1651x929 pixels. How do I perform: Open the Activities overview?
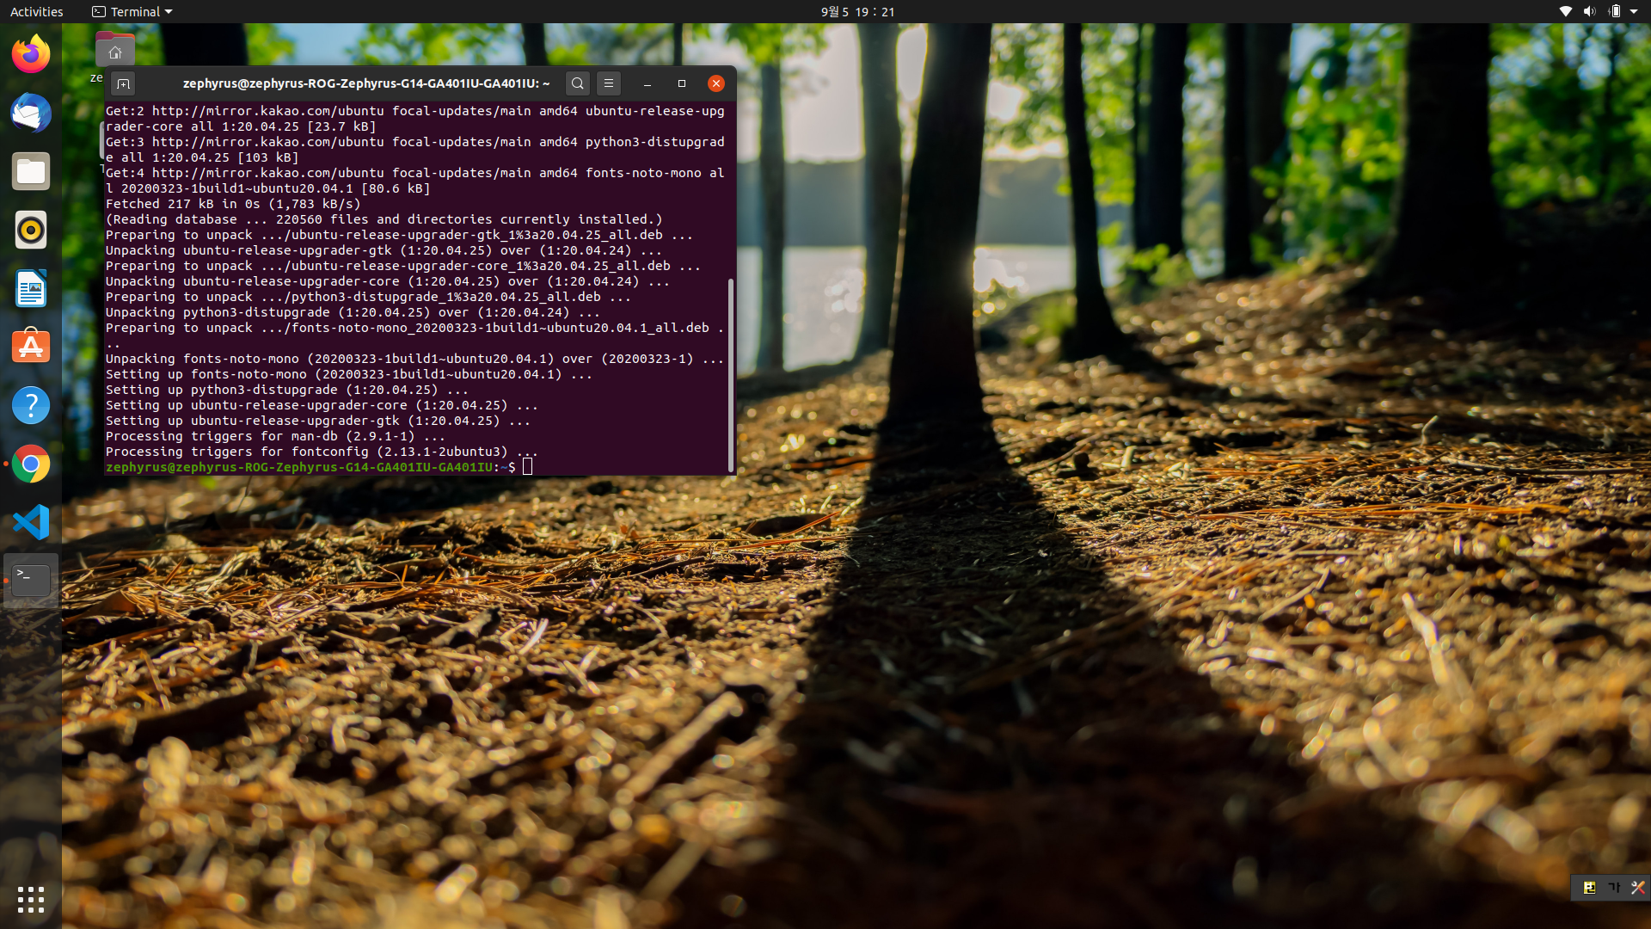(36, 11)
